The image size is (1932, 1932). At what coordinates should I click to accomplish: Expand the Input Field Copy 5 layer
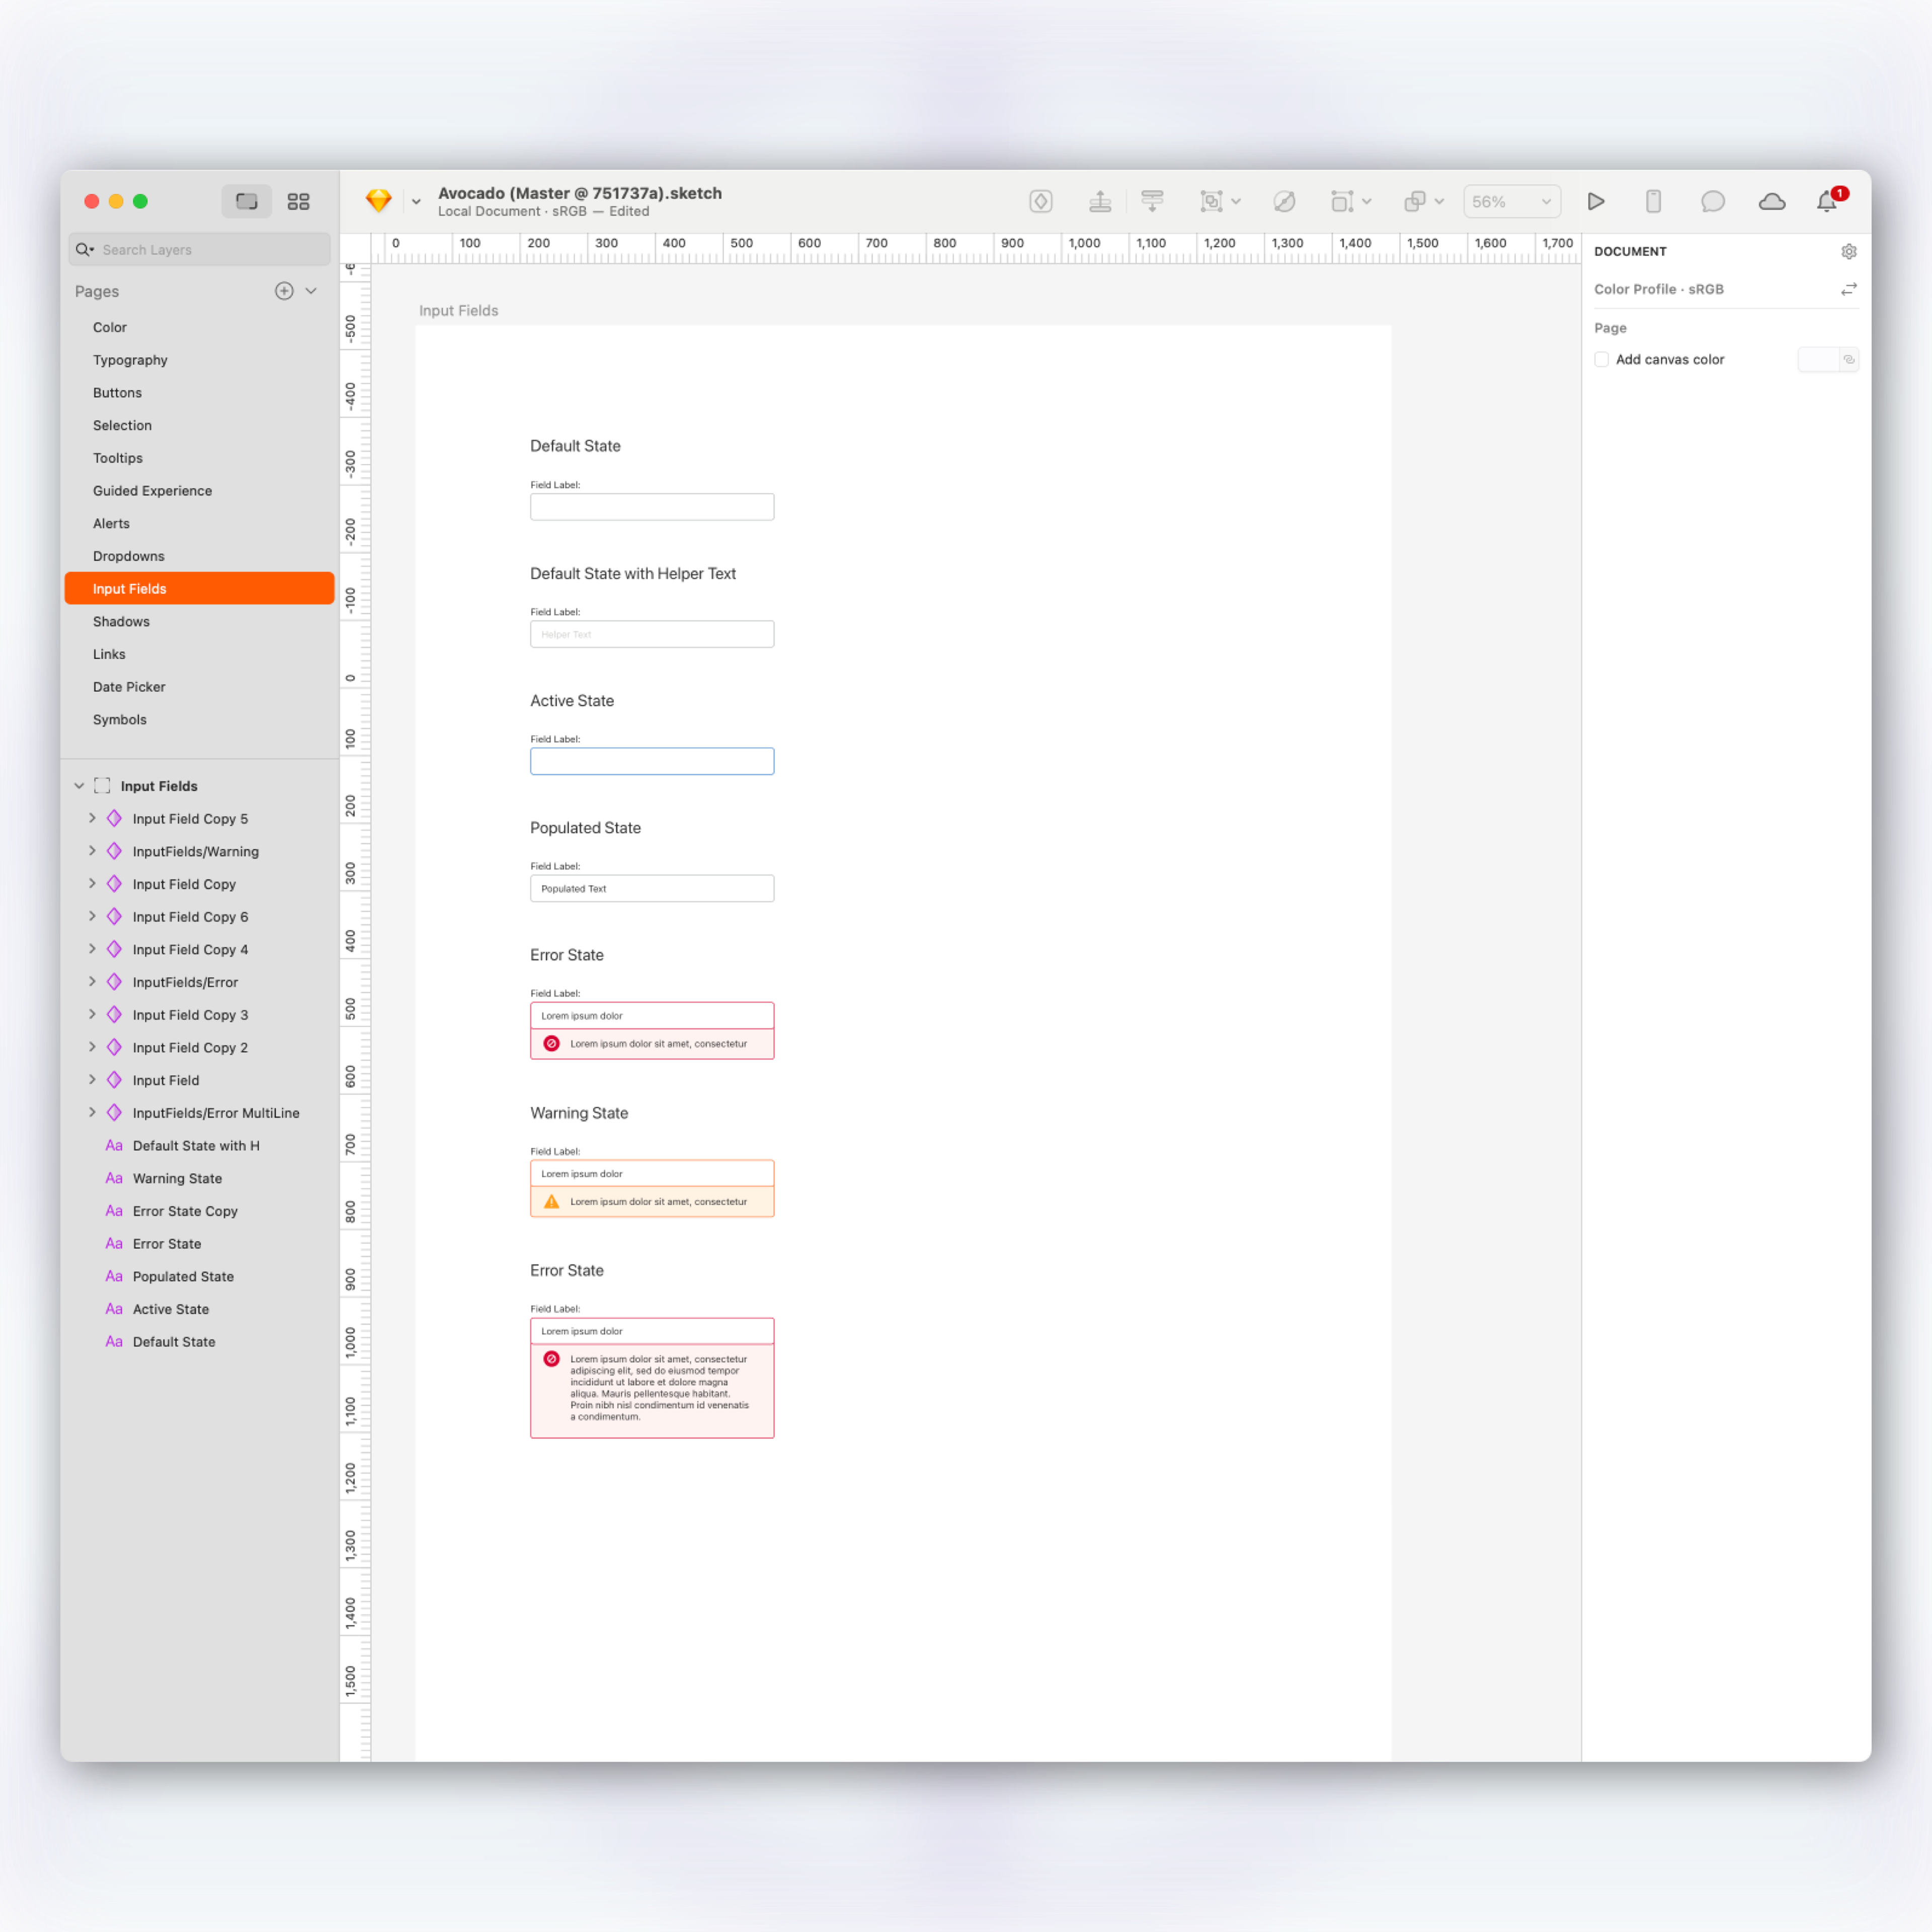92,818
